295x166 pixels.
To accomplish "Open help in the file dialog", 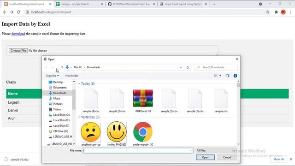I will point(235,76).
